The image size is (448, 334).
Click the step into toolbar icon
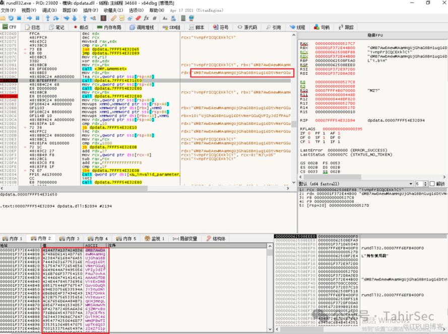[47, 18]
